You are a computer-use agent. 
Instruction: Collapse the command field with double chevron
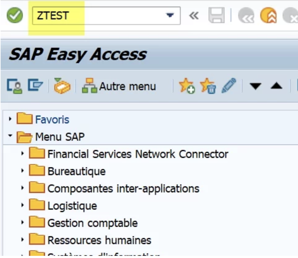pyautogui.click(x=193, y=16)
